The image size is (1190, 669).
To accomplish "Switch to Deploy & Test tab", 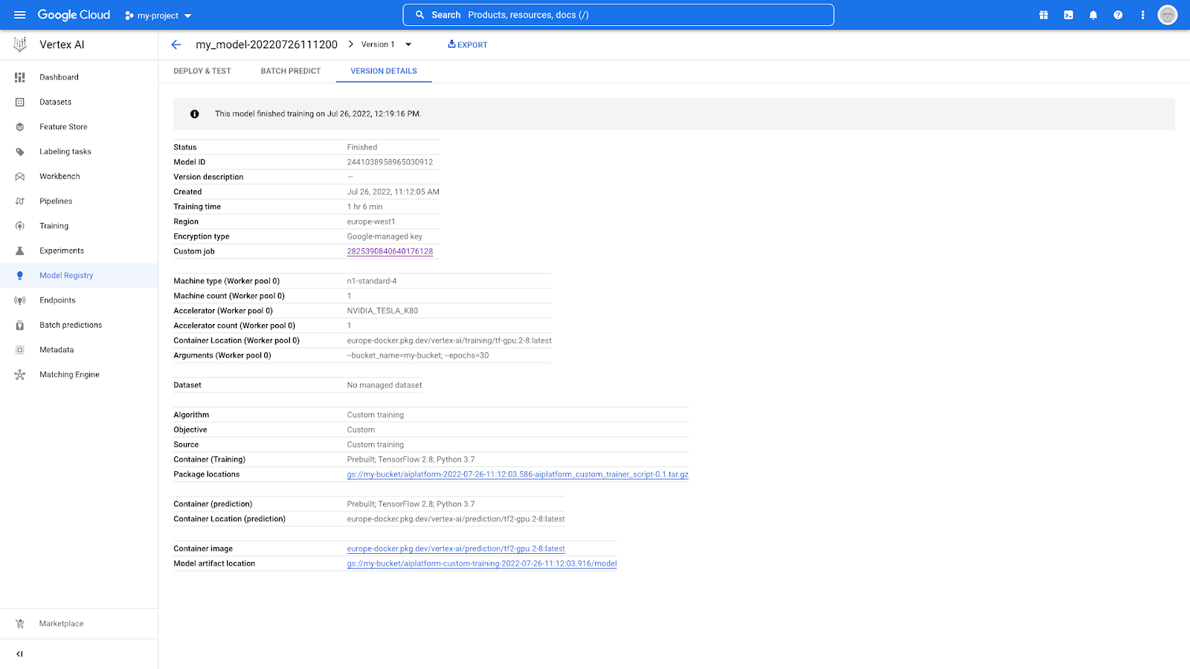I will coord(202,71).
